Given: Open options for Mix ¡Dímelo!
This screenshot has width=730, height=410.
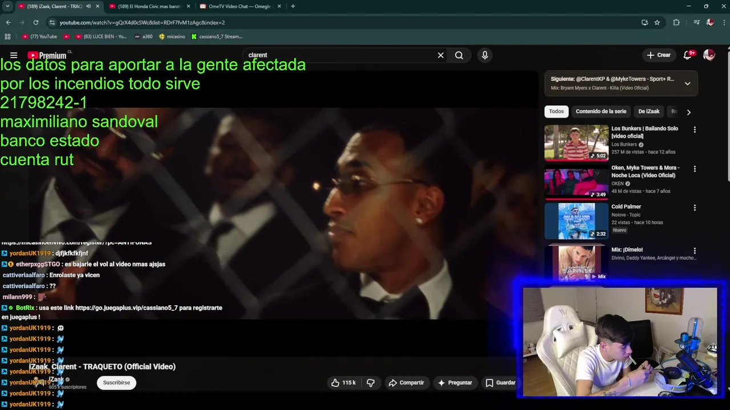Looking at the screenshot, I should [694, 251].
